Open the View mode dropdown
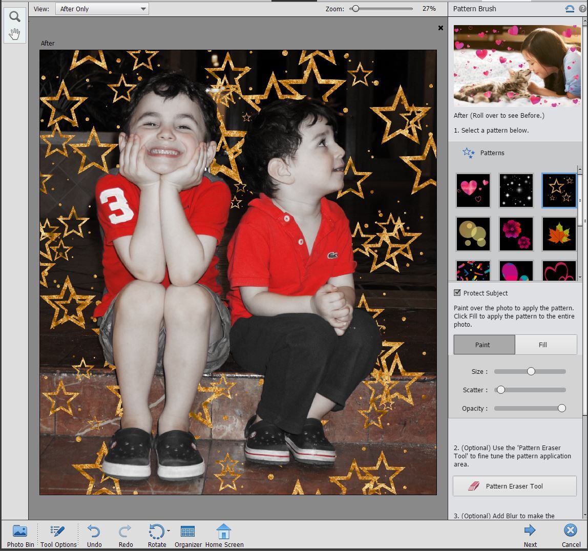 point(101,8)
